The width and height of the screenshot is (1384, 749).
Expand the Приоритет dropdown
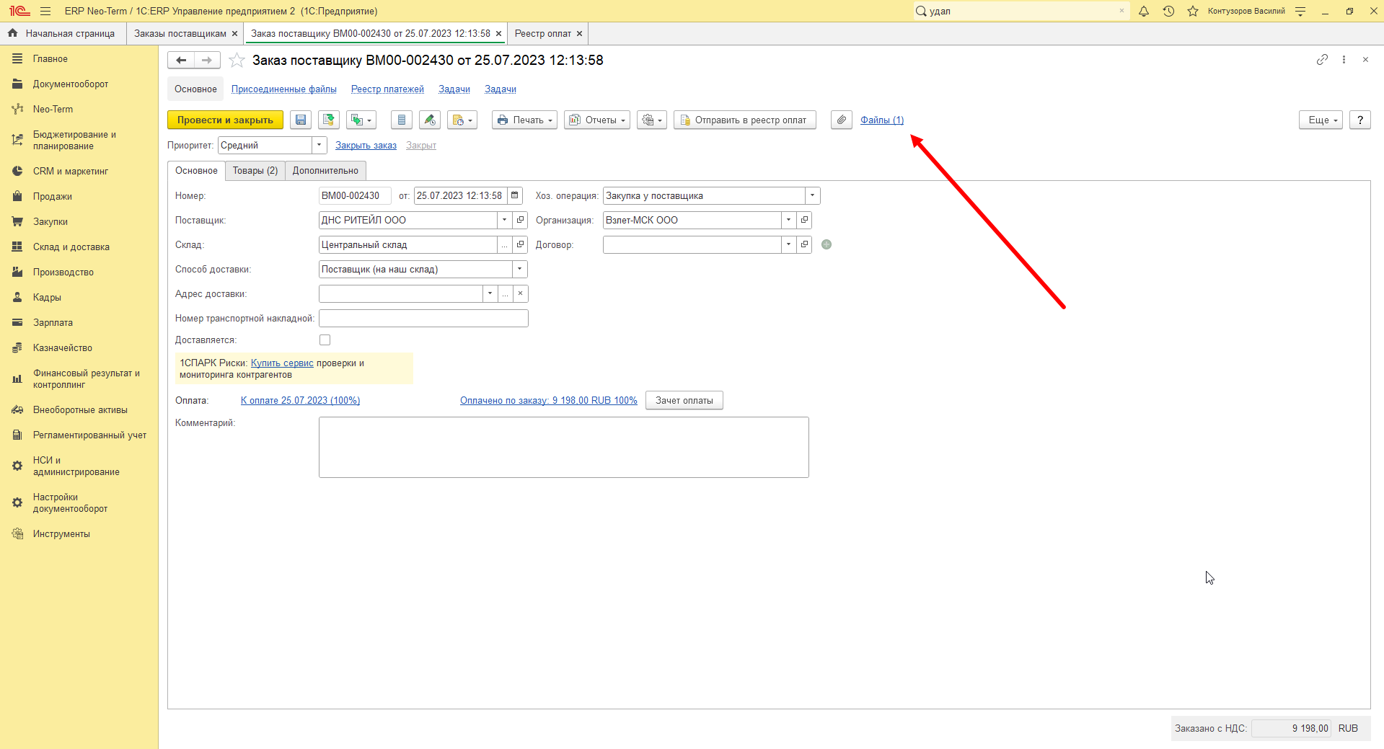319,145
